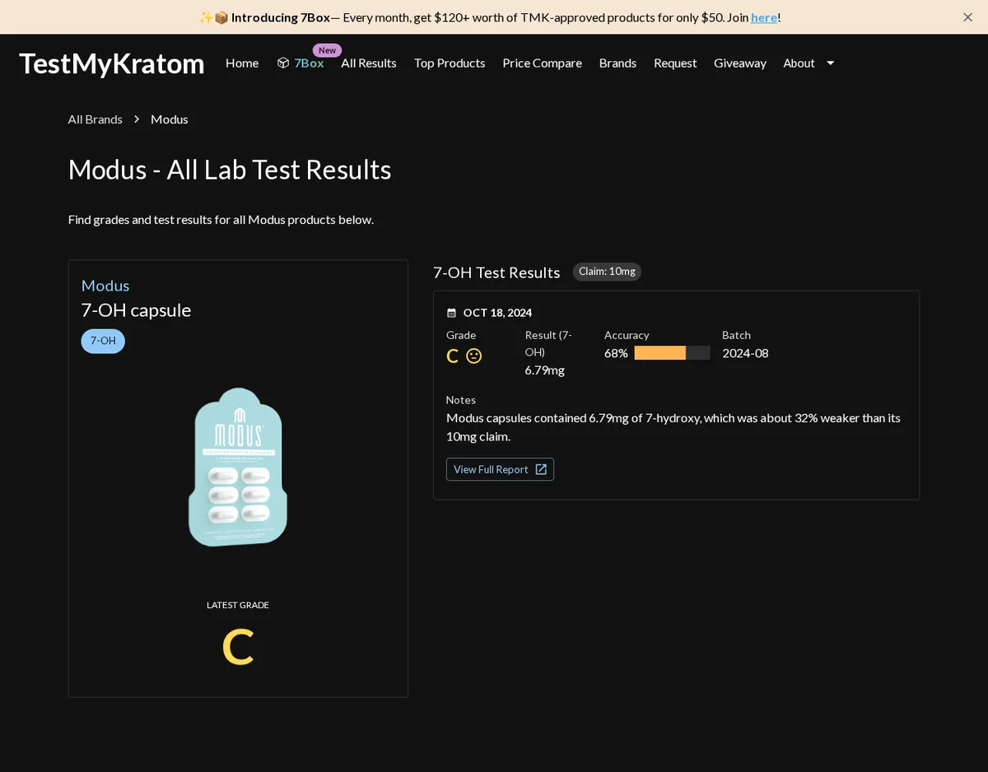Click the neutral face grade icon

click(x=474, y=356)
